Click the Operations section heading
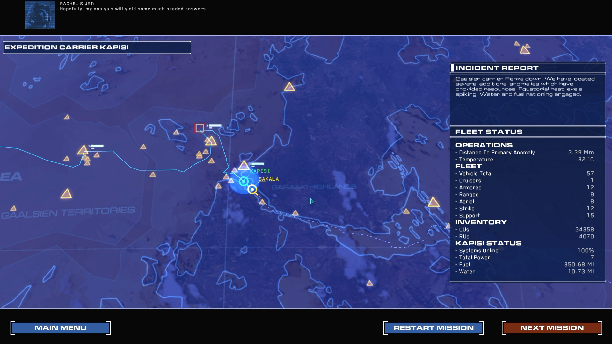The image size is (612, 344). (x=484, y=145)
